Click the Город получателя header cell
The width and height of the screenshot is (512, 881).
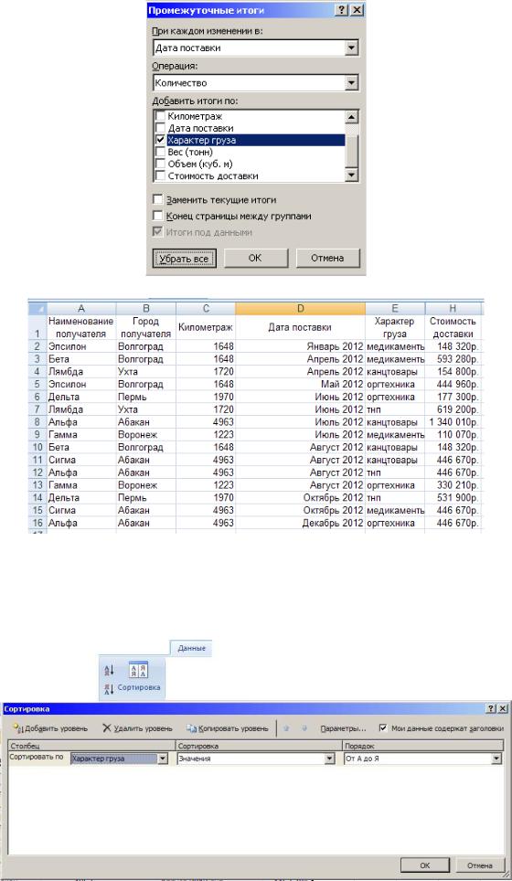[x=146, y=327]
